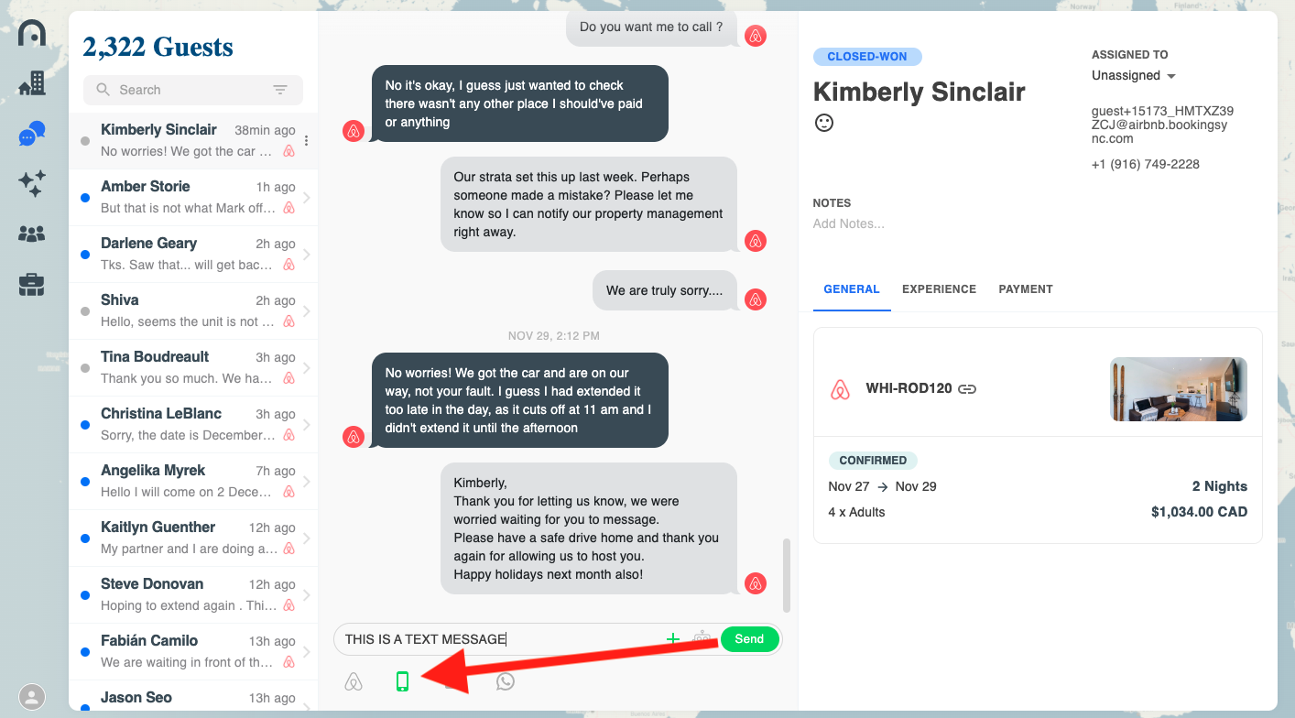
Task: Open the Unassigned assignee dropdown
Action: (x=1134, y=76)
